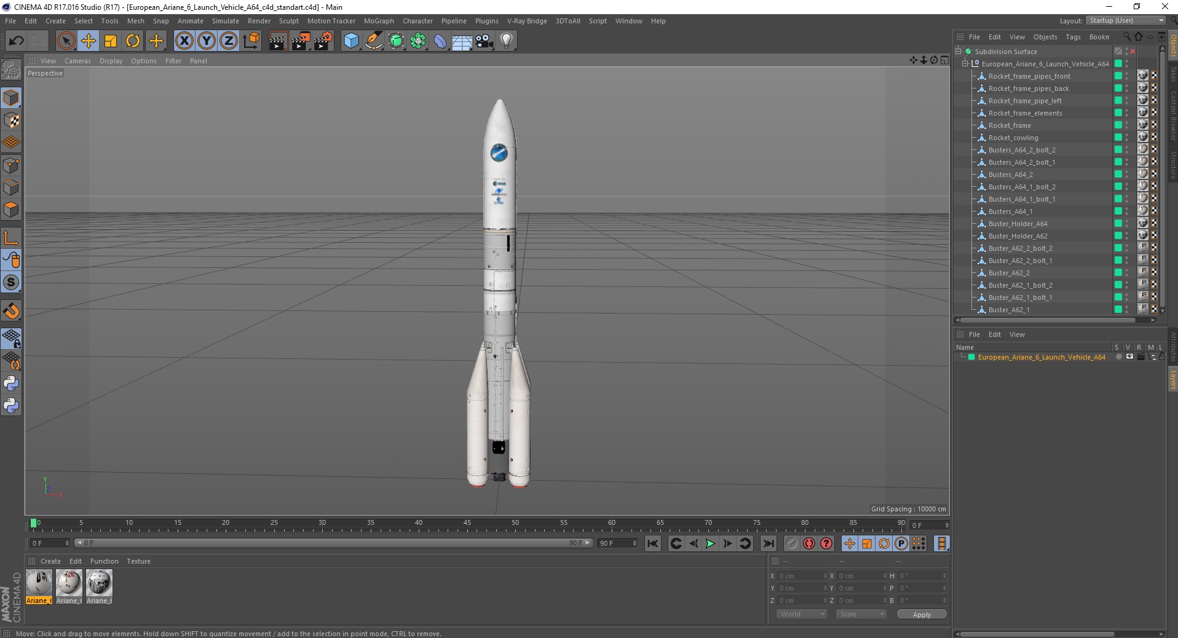Toggle Enable Snap icon
Viewport: 1178px width, 638px height.
[x=11, y=310]
